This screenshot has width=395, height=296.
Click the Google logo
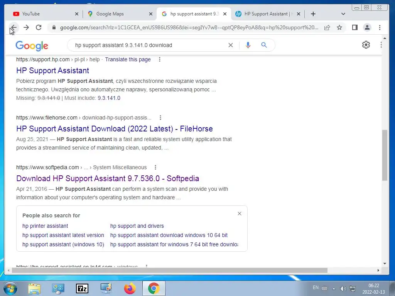(32, 46)
